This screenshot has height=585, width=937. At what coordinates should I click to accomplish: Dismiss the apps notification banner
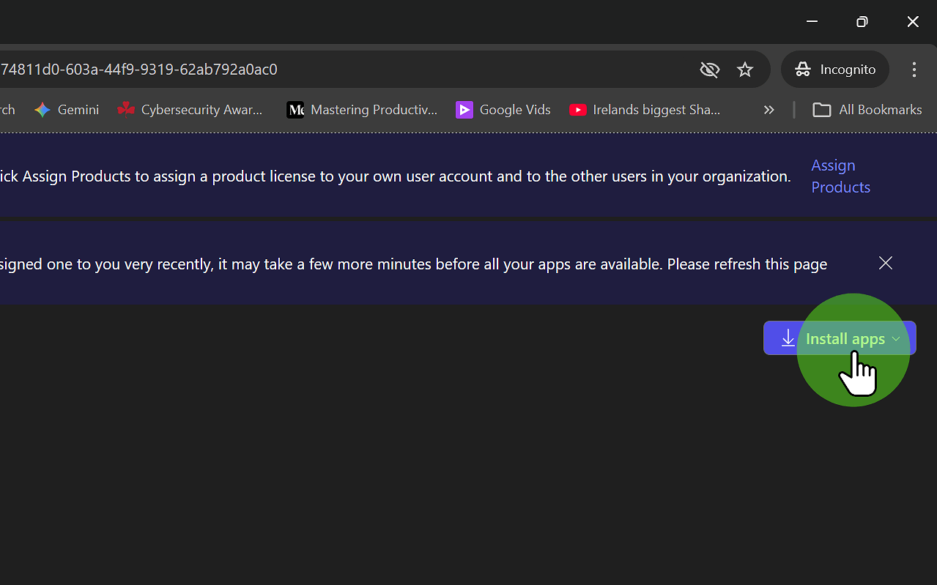[885, 263]
